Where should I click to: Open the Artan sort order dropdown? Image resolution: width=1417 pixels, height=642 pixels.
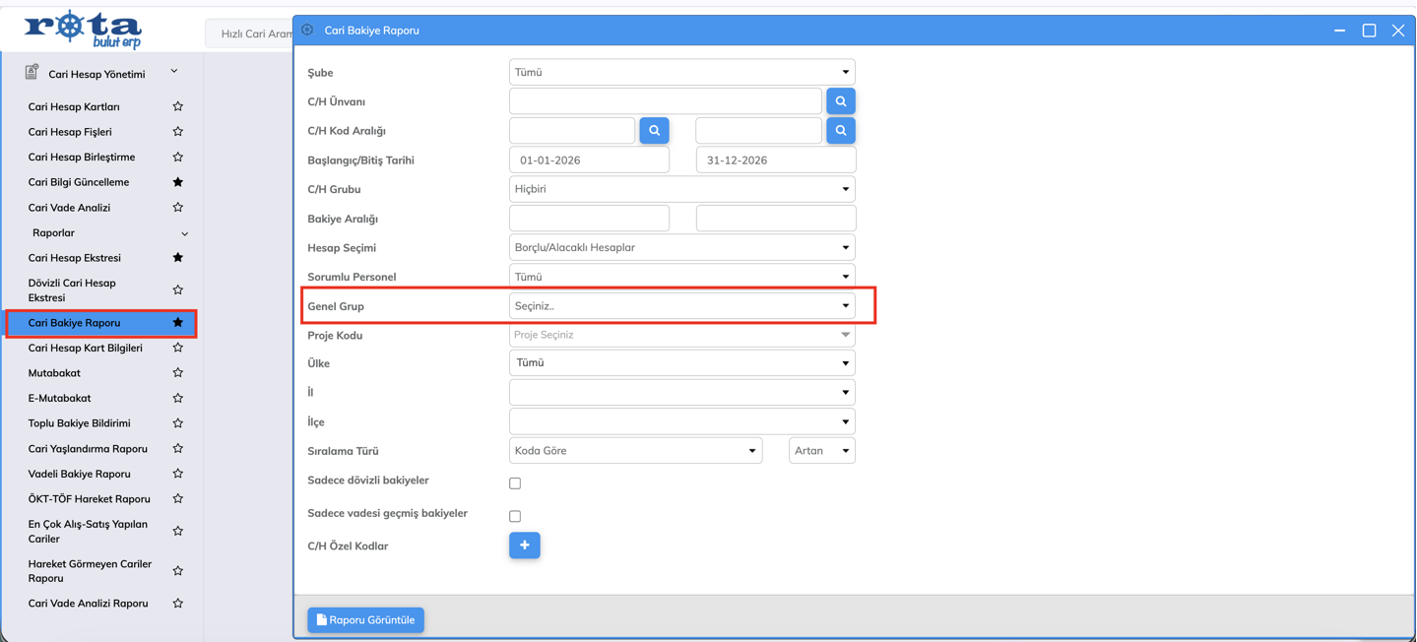point(821,451)
